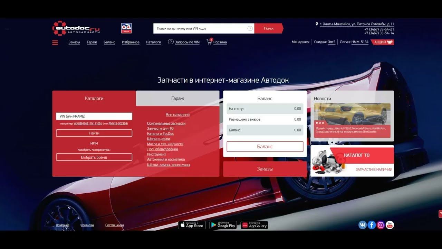Open Баланс in top navigation
Image resolution: width=442 pixels, height=249 pixels.
[x=109, y=42]
